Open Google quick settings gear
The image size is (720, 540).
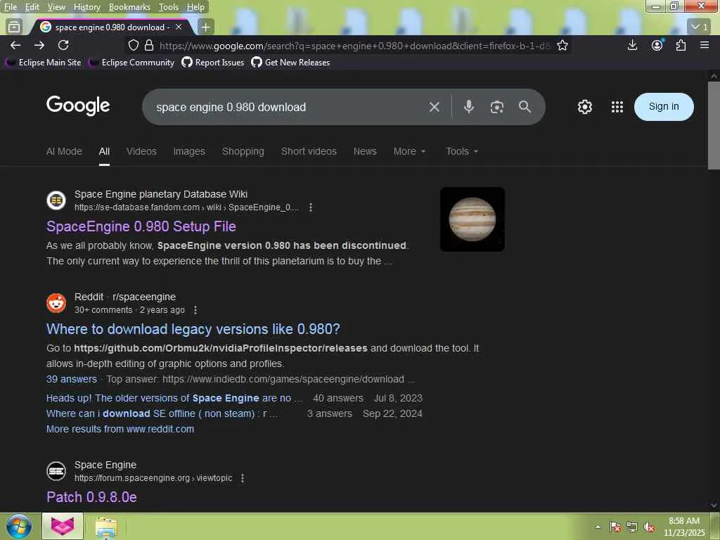pyautogui.click(x=585, y=107)
